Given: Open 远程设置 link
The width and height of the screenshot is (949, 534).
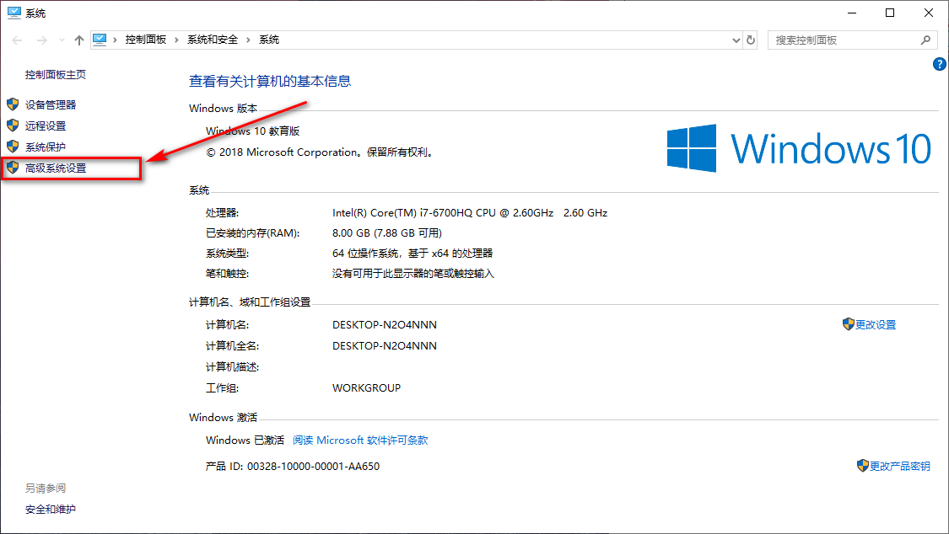Looking at the screenshot, I should (46, 125).
